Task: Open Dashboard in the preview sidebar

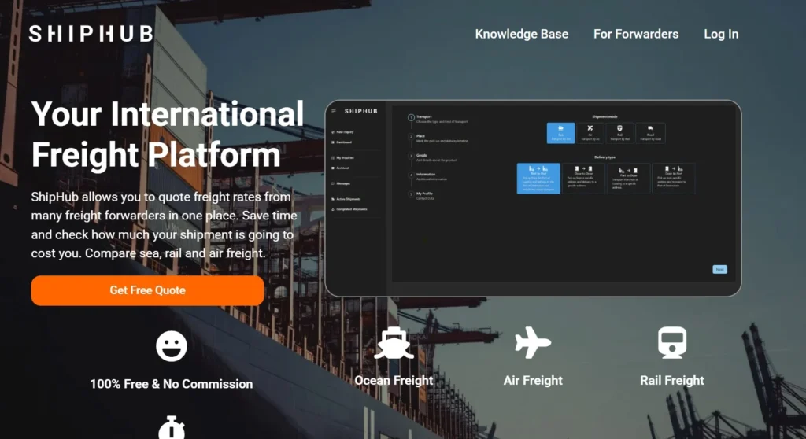Action: pos(344,142)
